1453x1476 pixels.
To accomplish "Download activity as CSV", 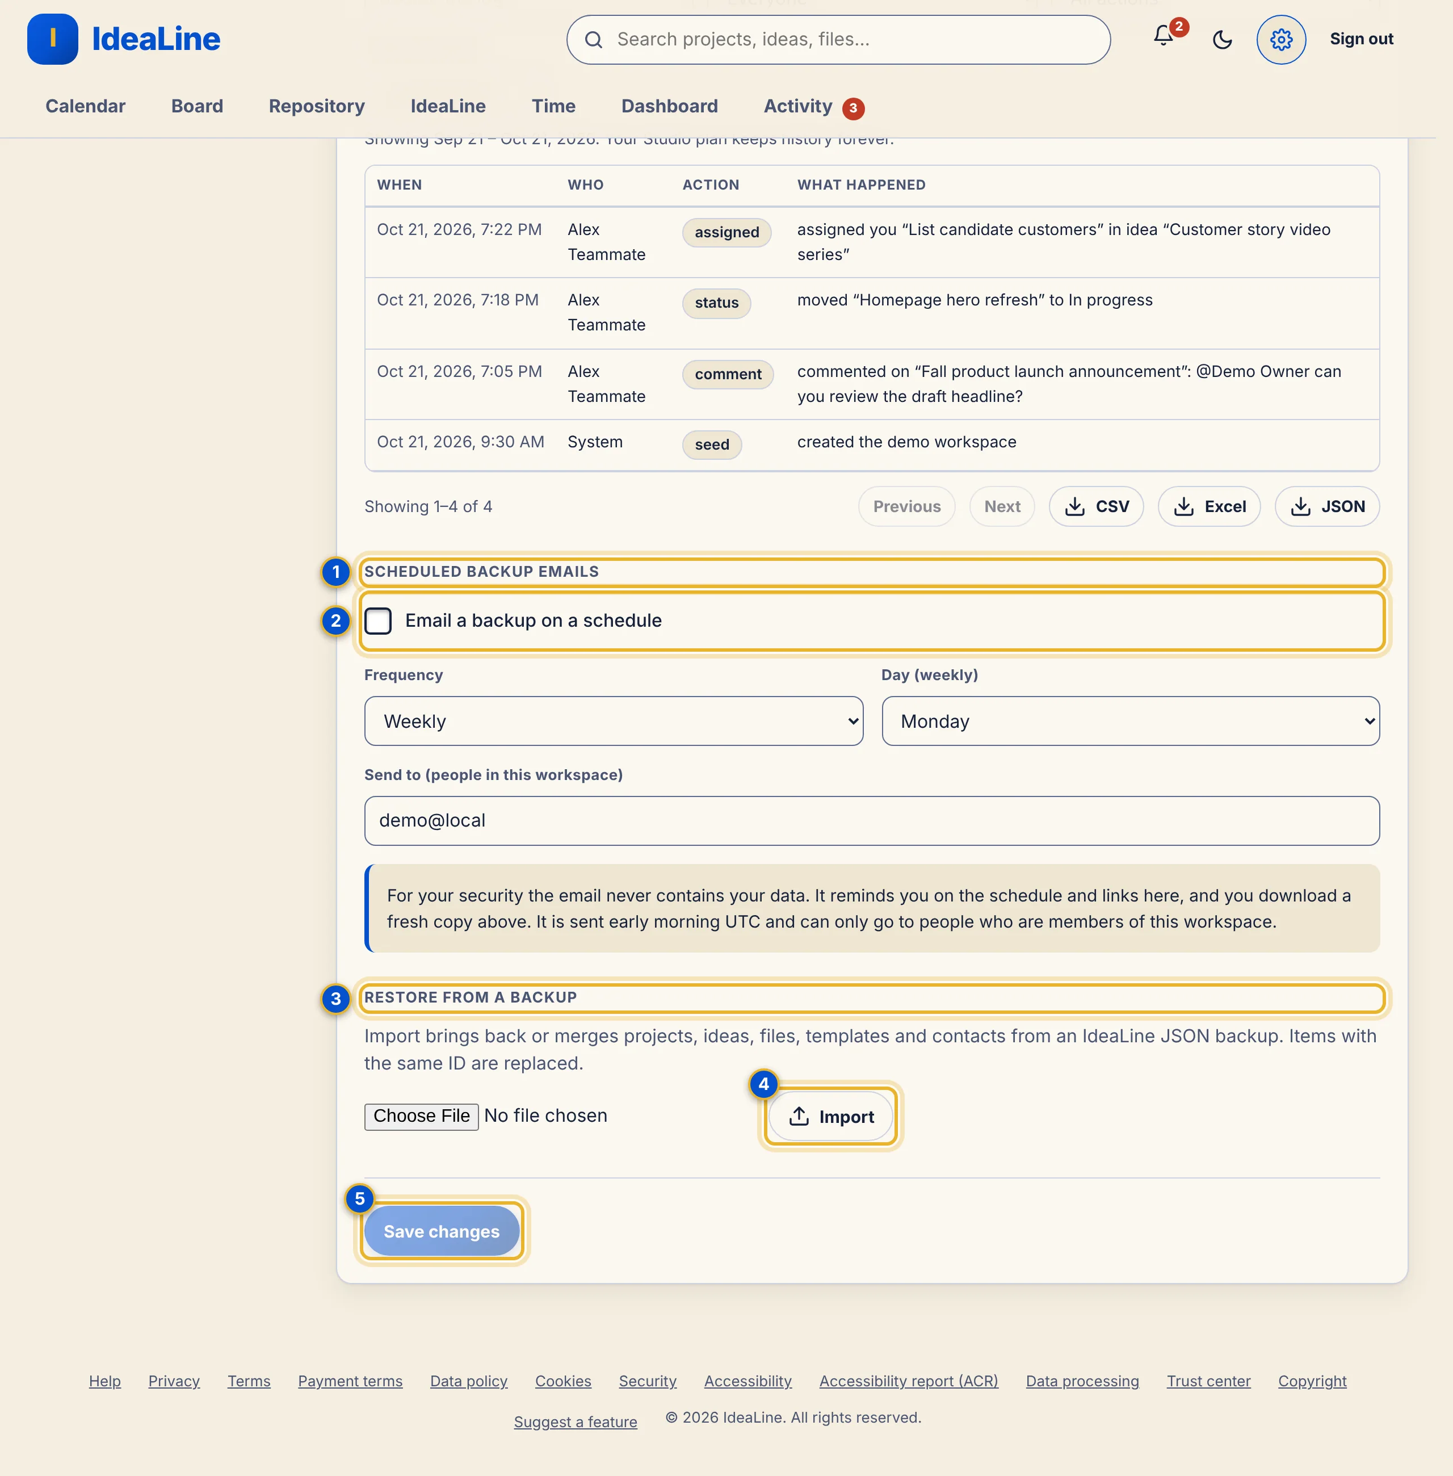I will 1096,506.
